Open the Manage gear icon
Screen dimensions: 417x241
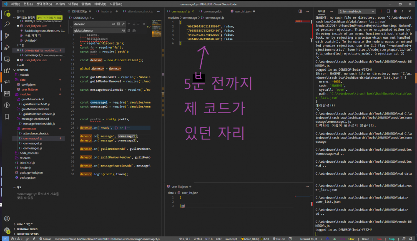(x=7, y=230)
